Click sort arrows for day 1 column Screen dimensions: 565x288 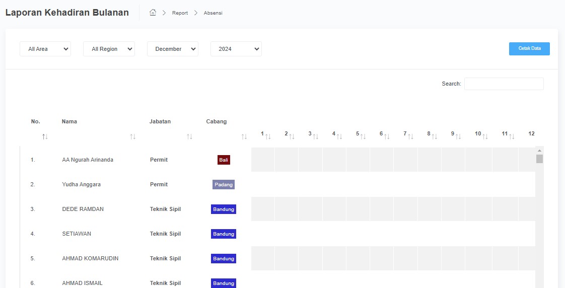268,136
